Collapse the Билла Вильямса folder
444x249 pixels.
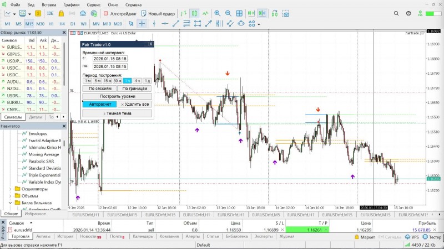click(9, 203)
